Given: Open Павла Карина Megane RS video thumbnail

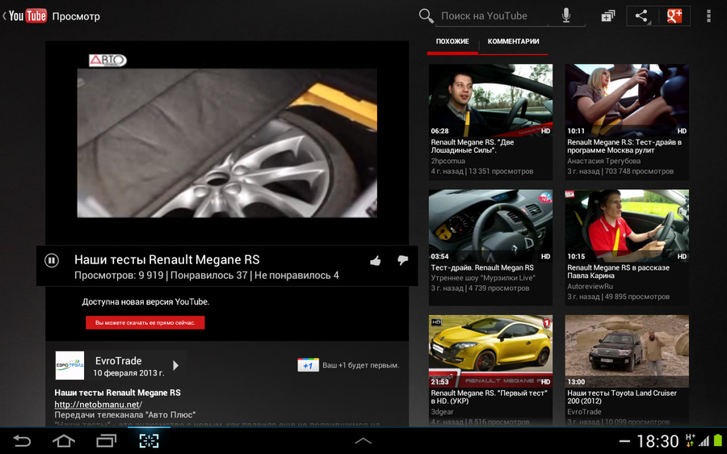Looking at the screenshot, I should [x=627, y=226].
